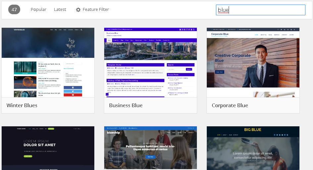Open the Feature Filter link

coord(96,9)
